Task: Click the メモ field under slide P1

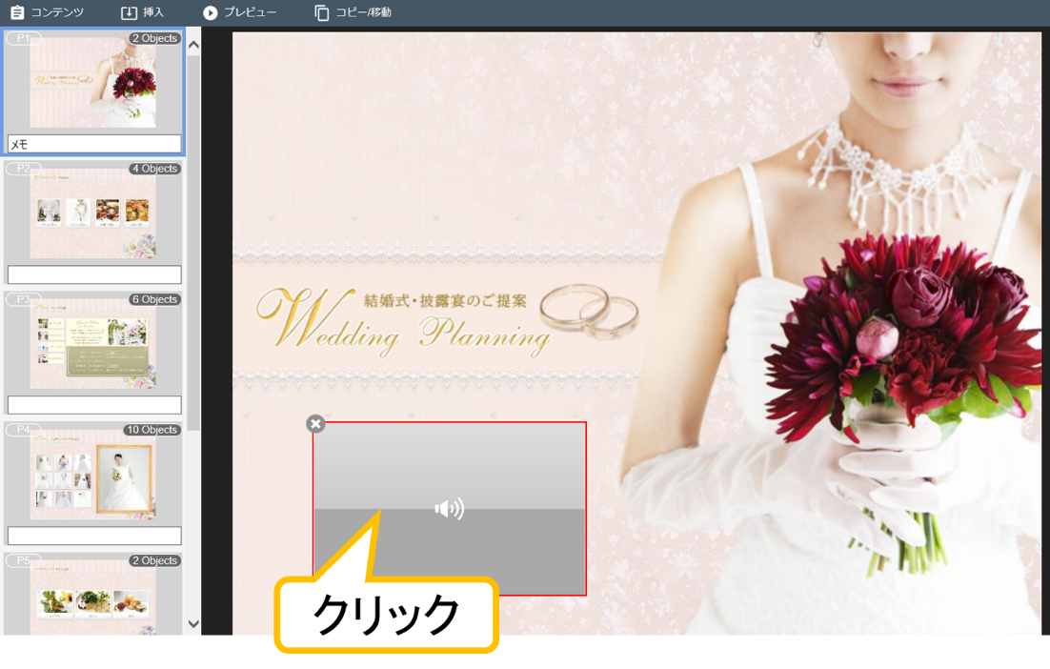Action: coord(93,144)
